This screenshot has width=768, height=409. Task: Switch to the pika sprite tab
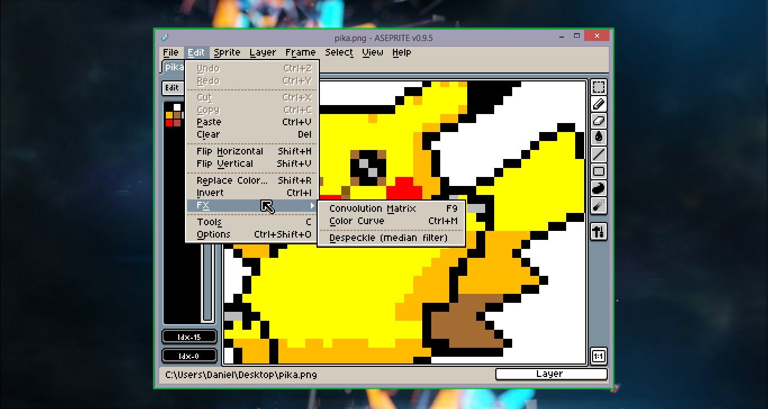[174, 67]
